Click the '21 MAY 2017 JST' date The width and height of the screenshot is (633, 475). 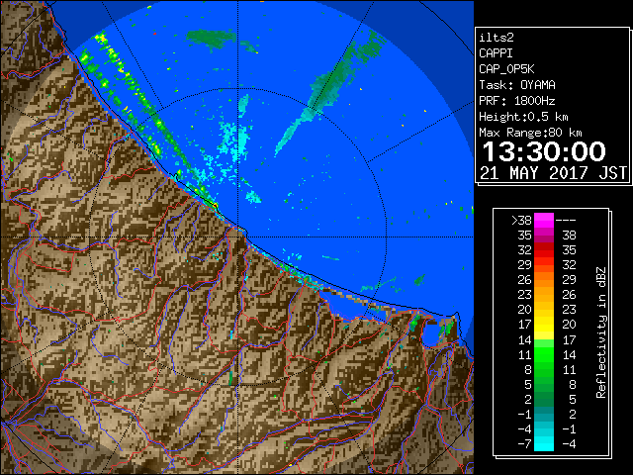(x=553, y=173)
